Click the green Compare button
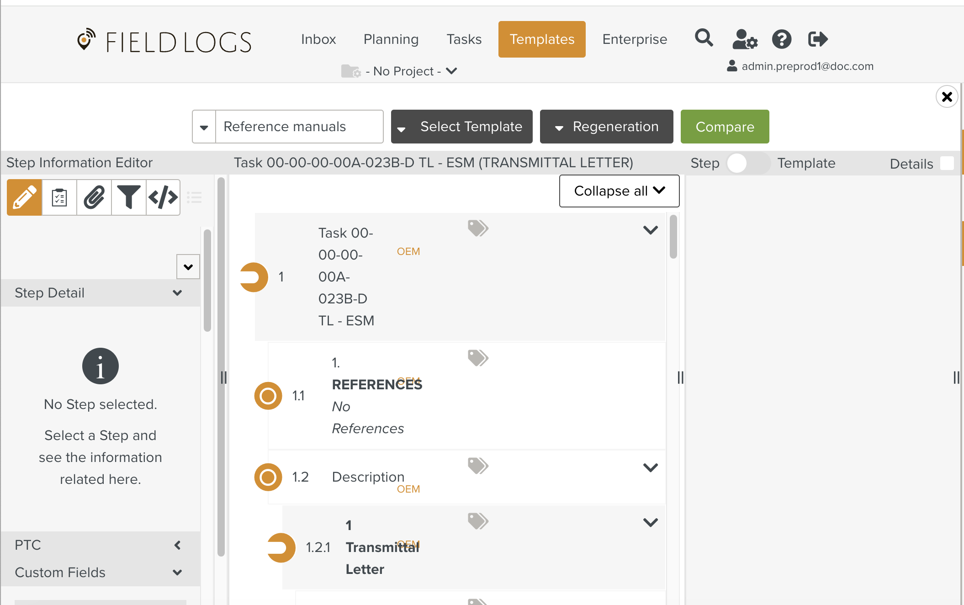The image size is (964, 605). click(725, 127)
